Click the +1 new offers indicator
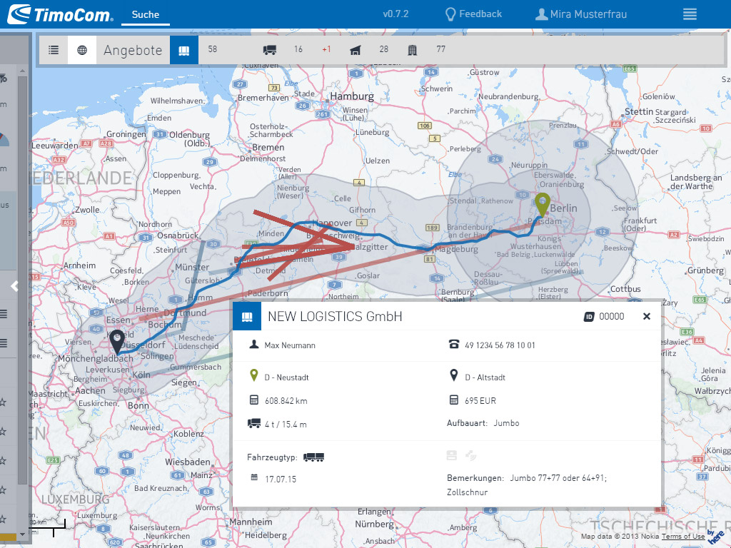Screen dimensions: 731x548 (x=326, y=49)
